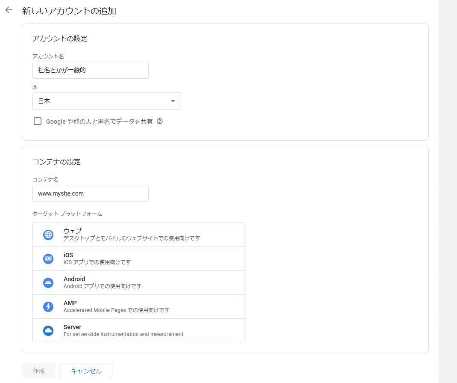Click the country dropdown arrow
Screen dimensions: 457x383
pos(173,101)
